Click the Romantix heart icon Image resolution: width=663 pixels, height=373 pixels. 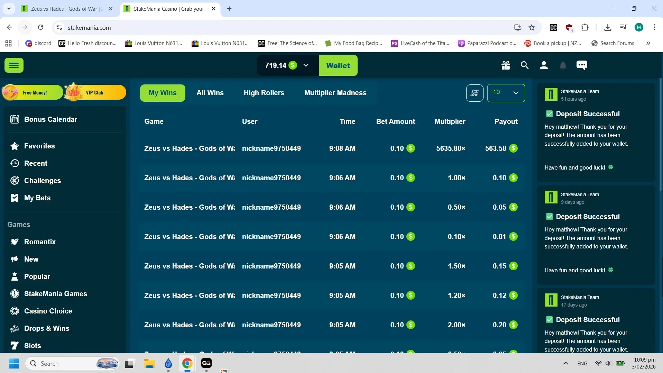[15, 242]
